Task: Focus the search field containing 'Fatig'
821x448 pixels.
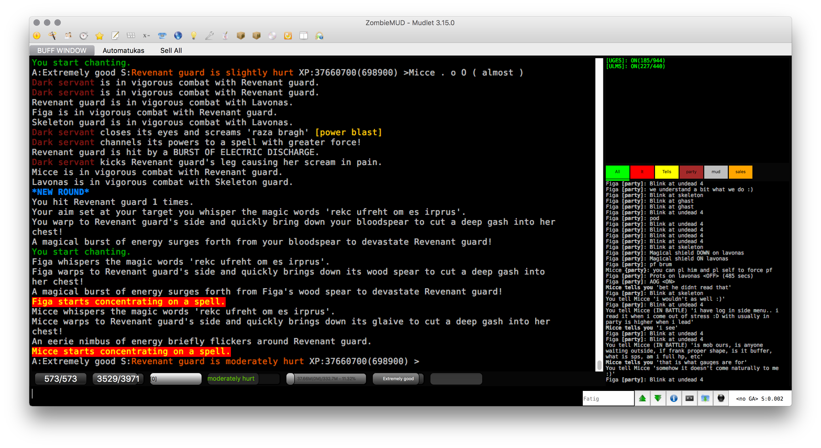Action: coord(608,398)
